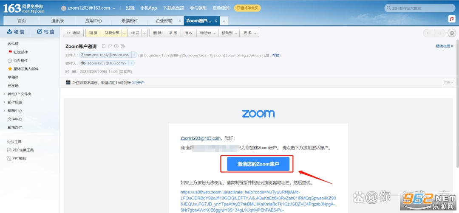Open the 回复全部 dropdown arrow
This screenshot has height=213, width=459.
[124, 34]
